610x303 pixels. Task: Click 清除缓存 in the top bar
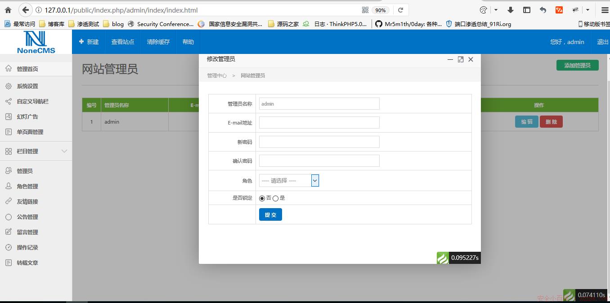(158, 42)
